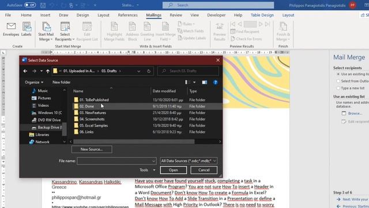
Task: Expand the address bar history dropdown
Action: tap(138, 71)
